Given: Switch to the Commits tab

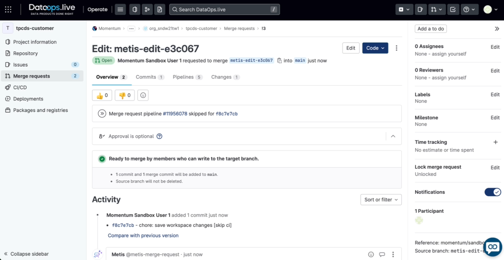Looking at the screenshot, I should (x=150, y=77).
